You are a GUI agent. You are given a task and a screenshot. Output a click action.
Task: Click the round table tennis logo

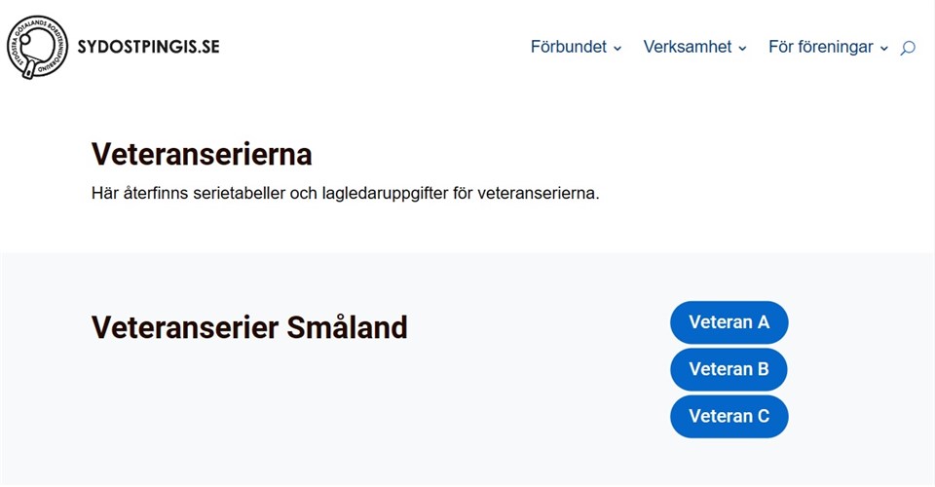(x=38, y=47)
